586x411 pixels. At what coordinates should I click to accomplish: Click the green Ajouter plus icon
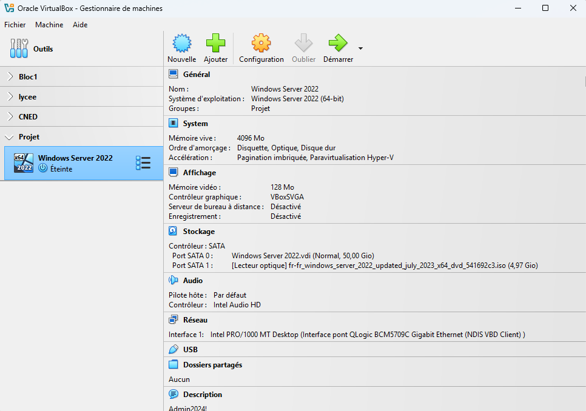click(215, 44)
